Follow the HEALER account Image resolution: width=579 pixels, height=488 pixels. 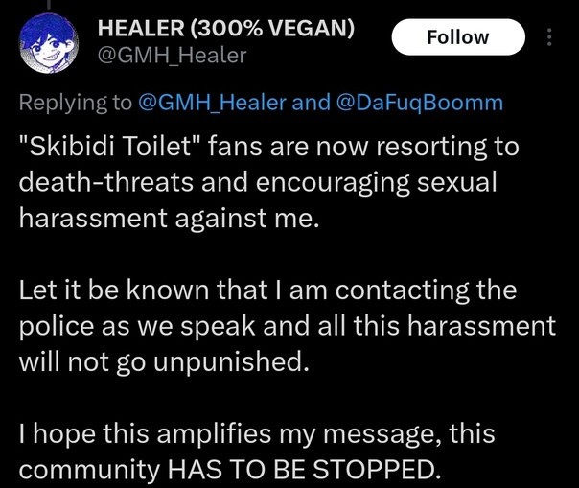pyautogui.click(x=458, y=37)
